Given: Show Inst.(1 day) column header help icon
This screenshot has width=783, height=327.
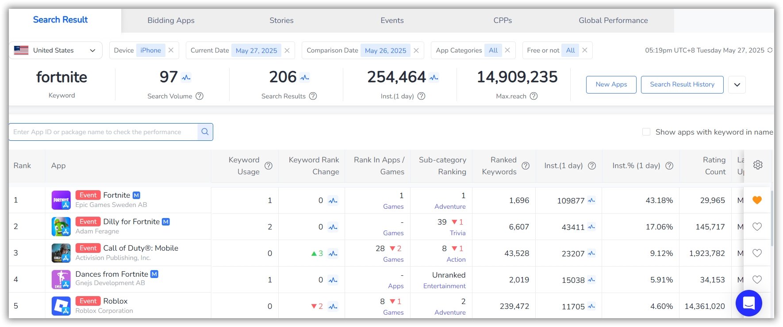Looking at the screenshot, I should pos(592,165).
